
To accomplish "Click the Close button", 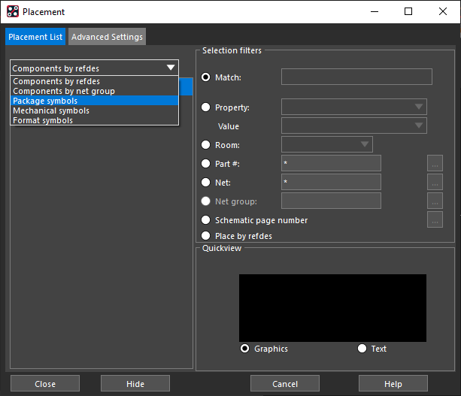I will [x=45, y=383].
